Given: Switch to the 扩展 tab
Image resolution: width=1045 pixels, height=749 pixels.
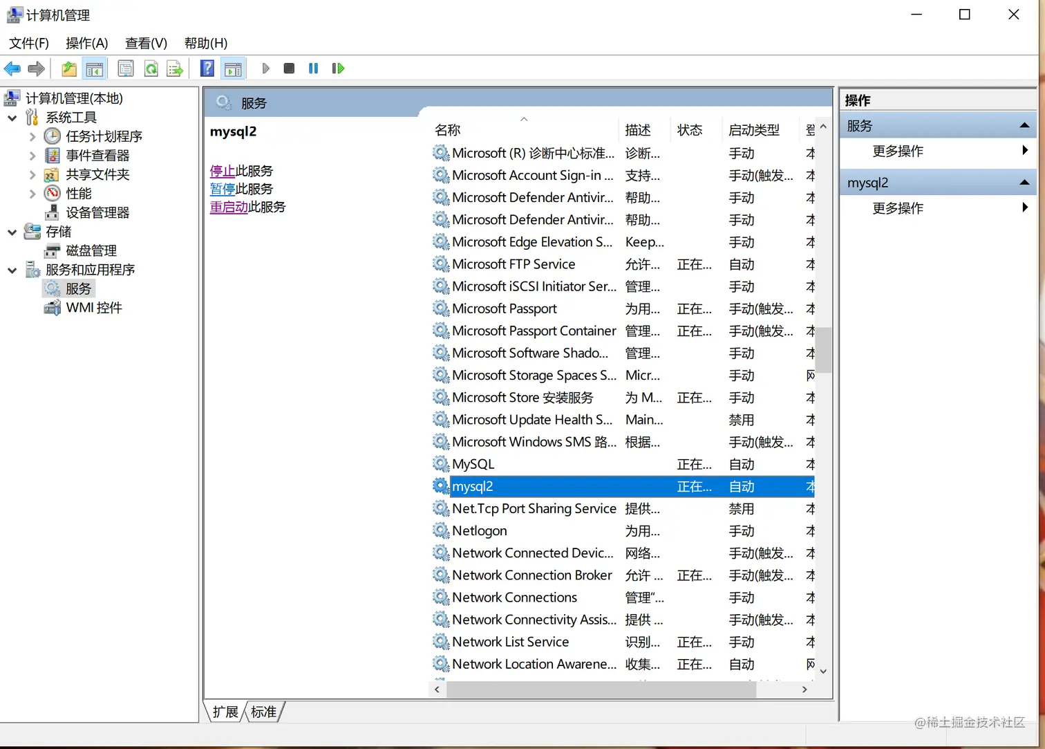Looking at the screenshot, I should coord(225,712).
